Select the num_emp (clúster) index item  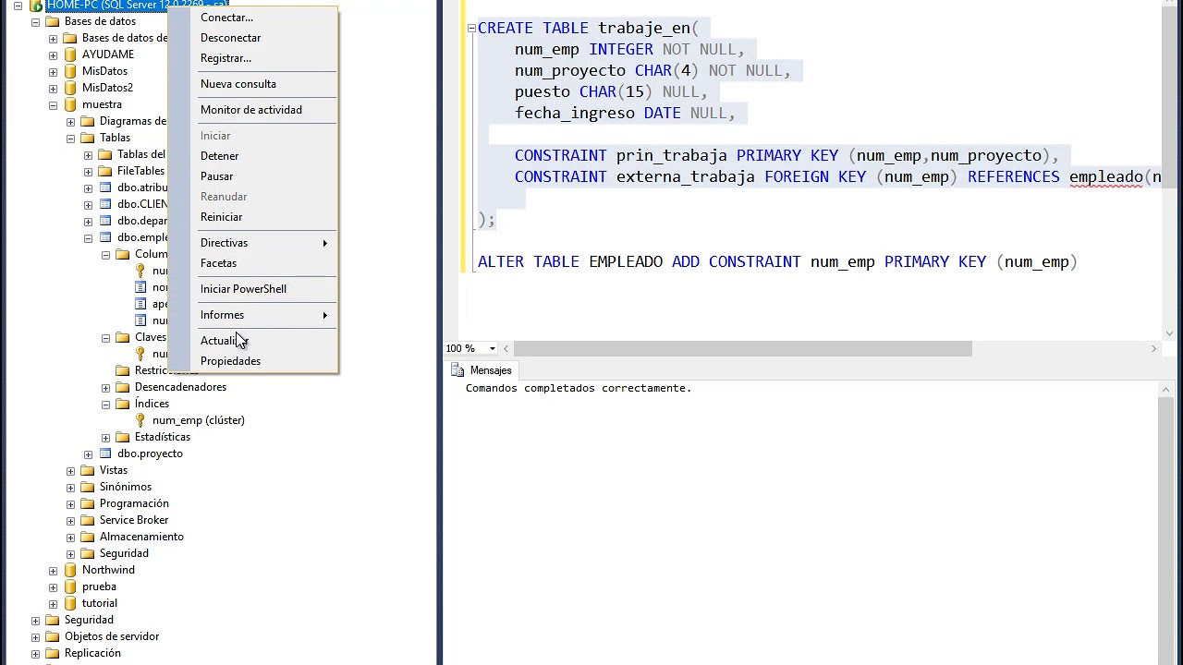pyautogui.click(x=199, y=420)
